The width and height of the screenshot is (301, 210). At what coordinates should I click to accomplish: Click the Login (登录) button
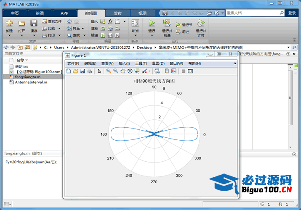292,13
